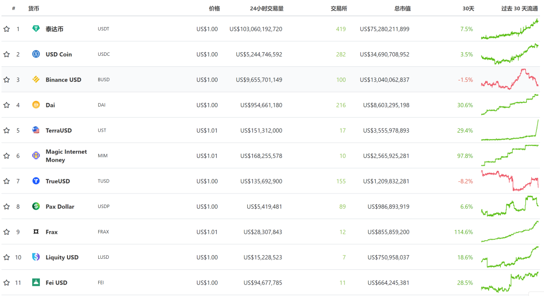Open the Fei USD coin link

(x=56, y=282)
